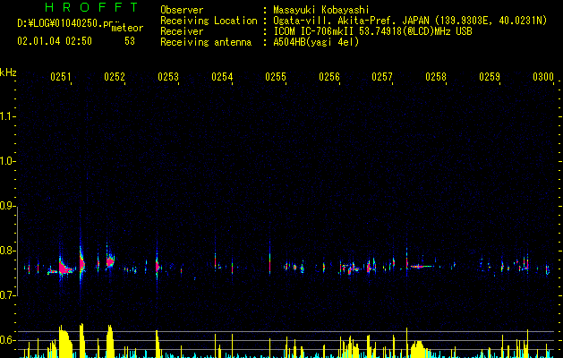Screen dimensions: 563x358
Task: Click the 0257 time marker
Action: point(382,76)
